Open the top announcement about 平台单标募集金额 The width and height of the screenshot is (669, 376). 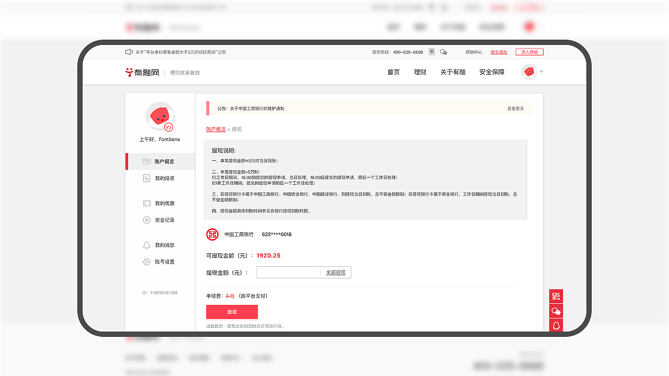click(181, 52)
